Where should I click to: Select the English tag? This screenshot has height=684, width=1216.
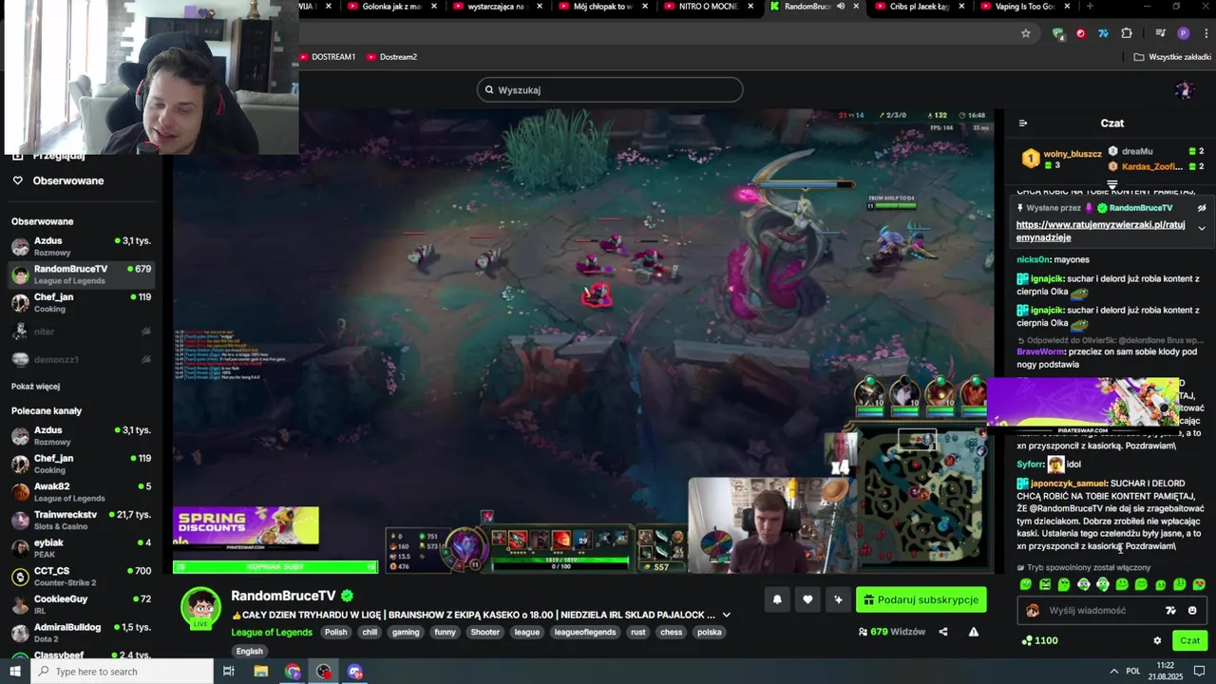250,652
